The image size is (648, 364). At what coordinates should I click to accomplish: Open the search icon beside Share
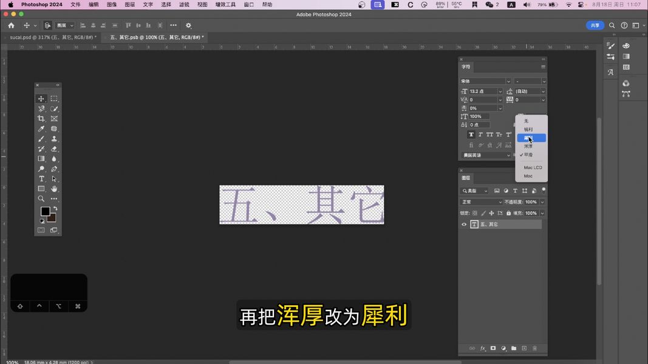(x=612, y=25)
